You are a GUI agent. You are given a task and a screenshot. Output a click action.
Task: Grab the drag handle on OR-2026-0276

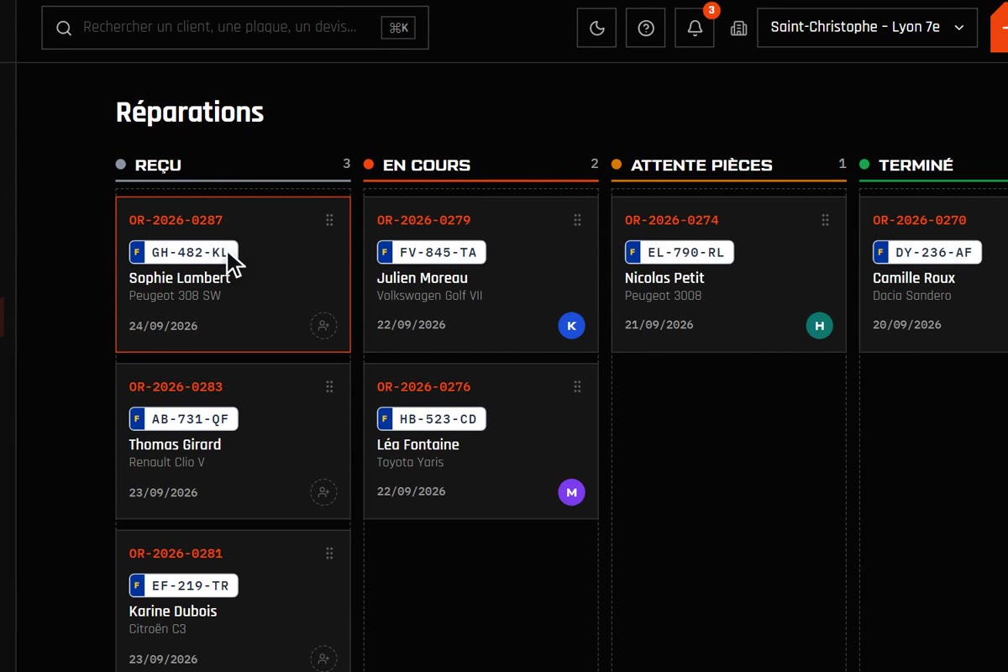coord(577,386)
